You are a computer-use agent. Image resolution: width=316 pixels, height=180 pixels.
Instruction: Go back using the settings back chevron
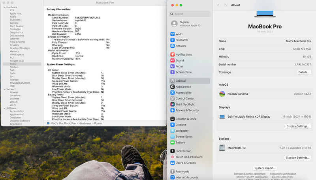coord(218,5)
